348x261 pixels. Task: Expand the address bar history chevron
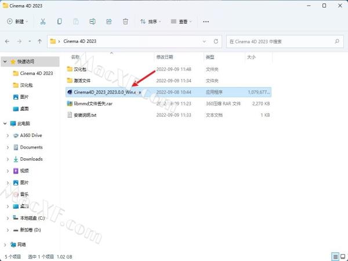tap(204, 41)
